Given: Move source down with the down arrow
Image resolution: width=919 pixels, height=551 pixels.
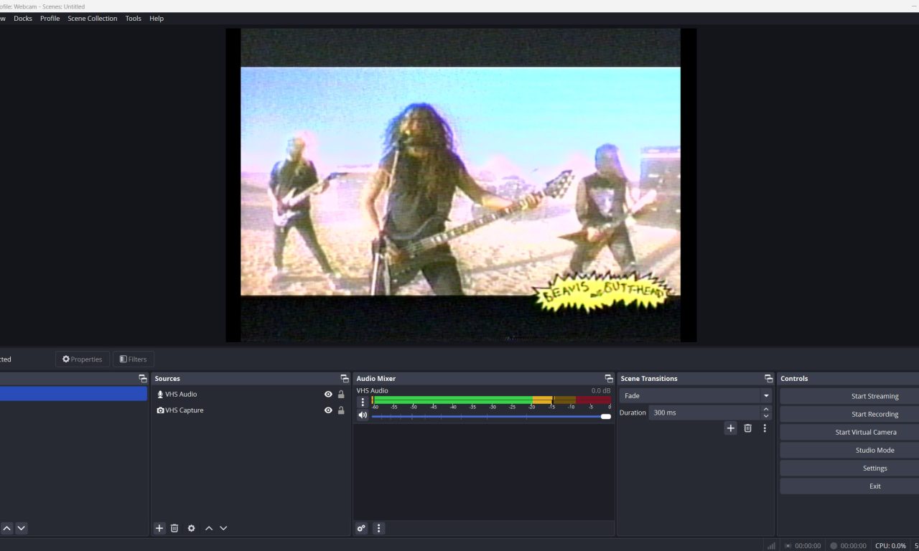Looking at the screenshot, I should click(x=223, y=528).
